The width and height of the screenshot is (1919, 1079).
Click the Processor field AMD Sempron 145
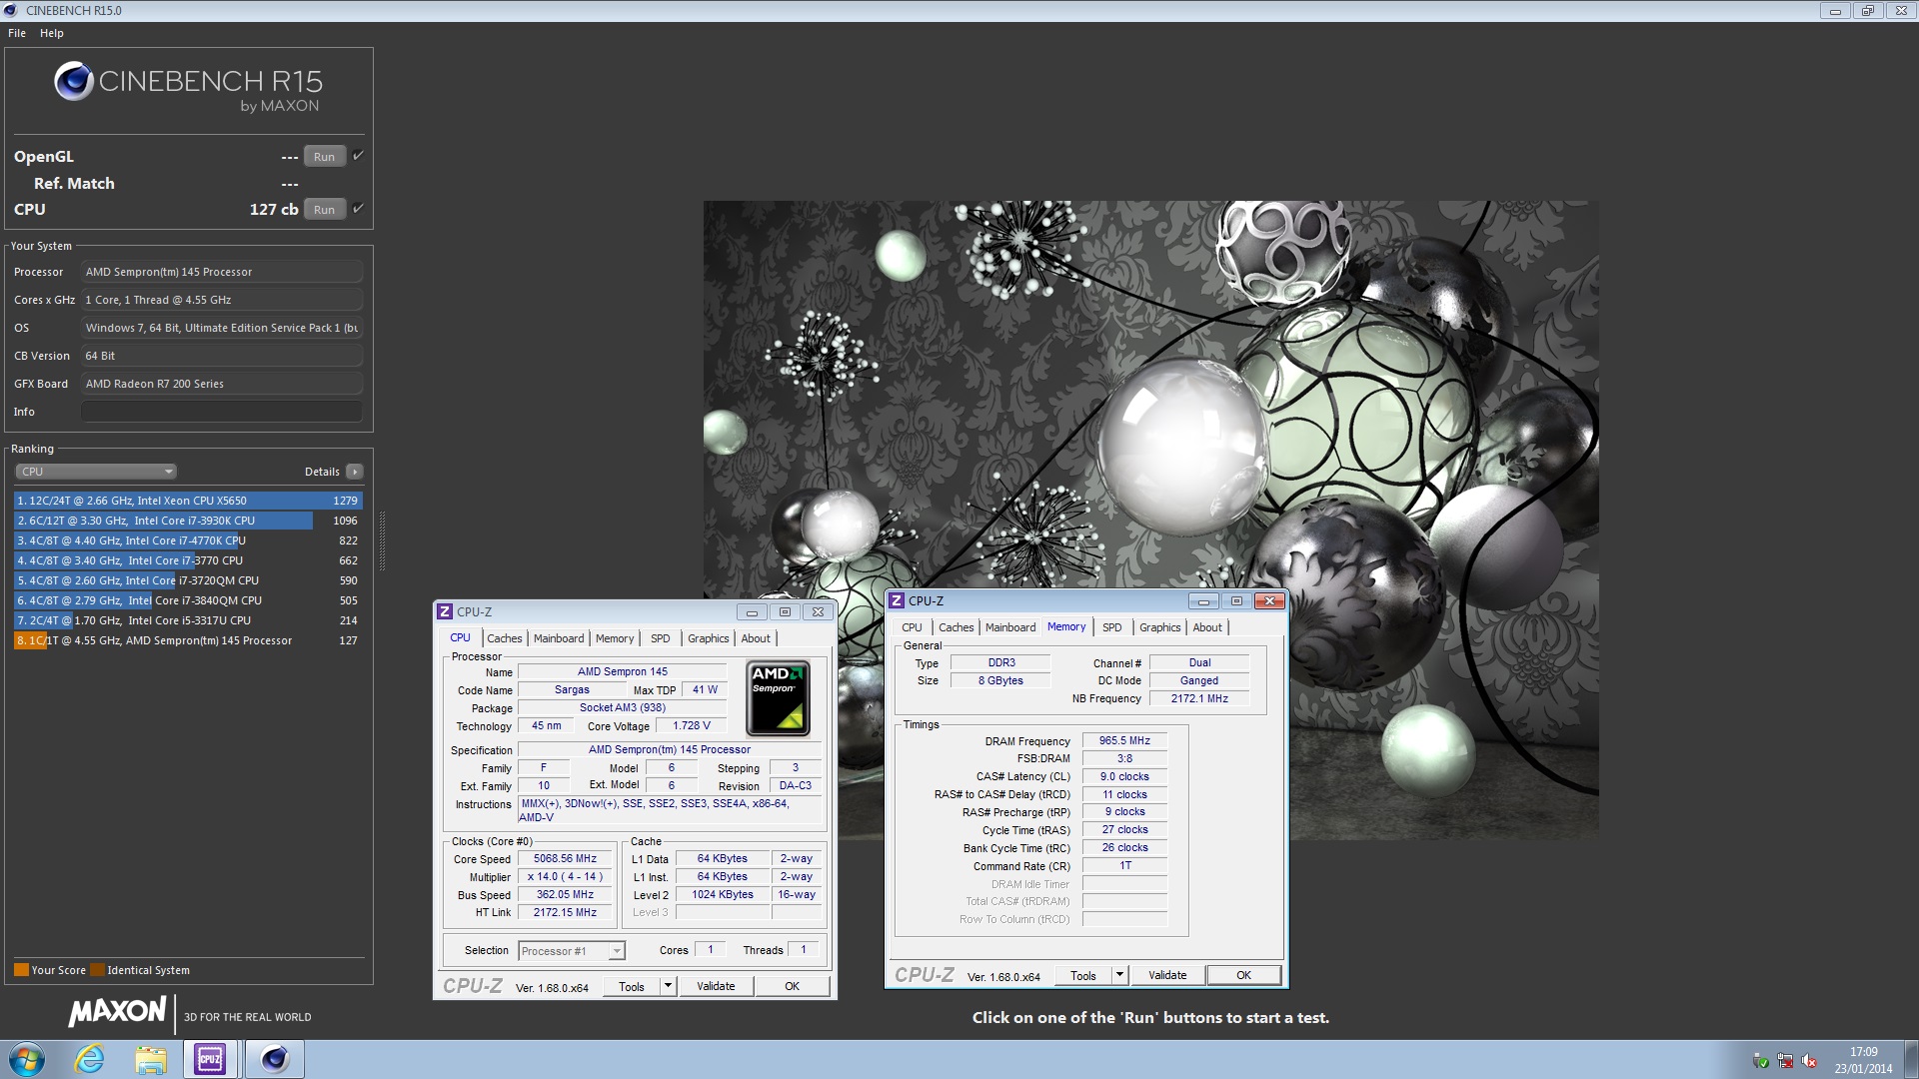click(222, 272)
